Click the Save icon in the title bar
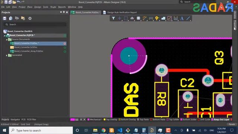The height and width of the screenshot is (134, 238). coord(6,2)
